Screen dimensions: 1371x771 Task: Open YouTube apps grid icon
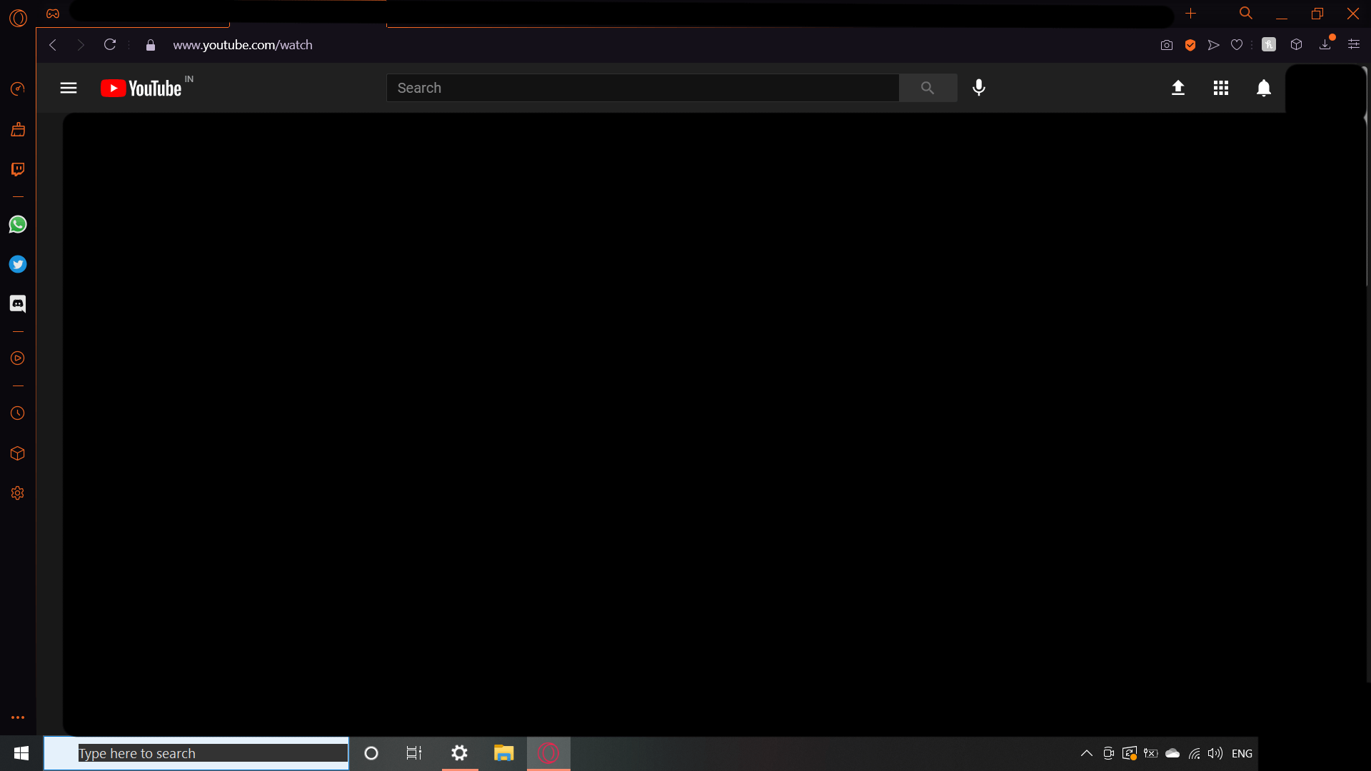(x=1221, y=88)
